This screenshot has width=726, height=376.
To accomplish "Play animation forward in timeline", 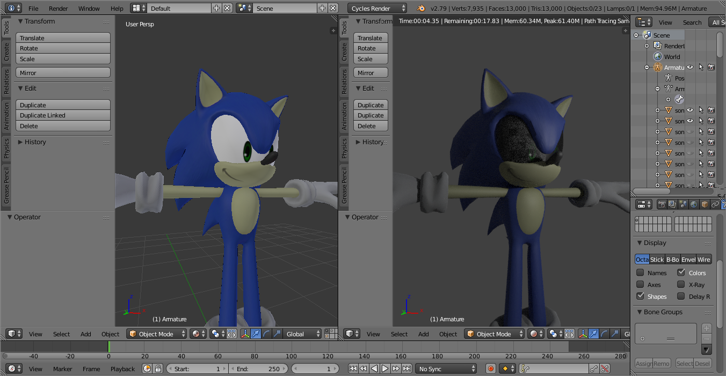I will point(385,368).
